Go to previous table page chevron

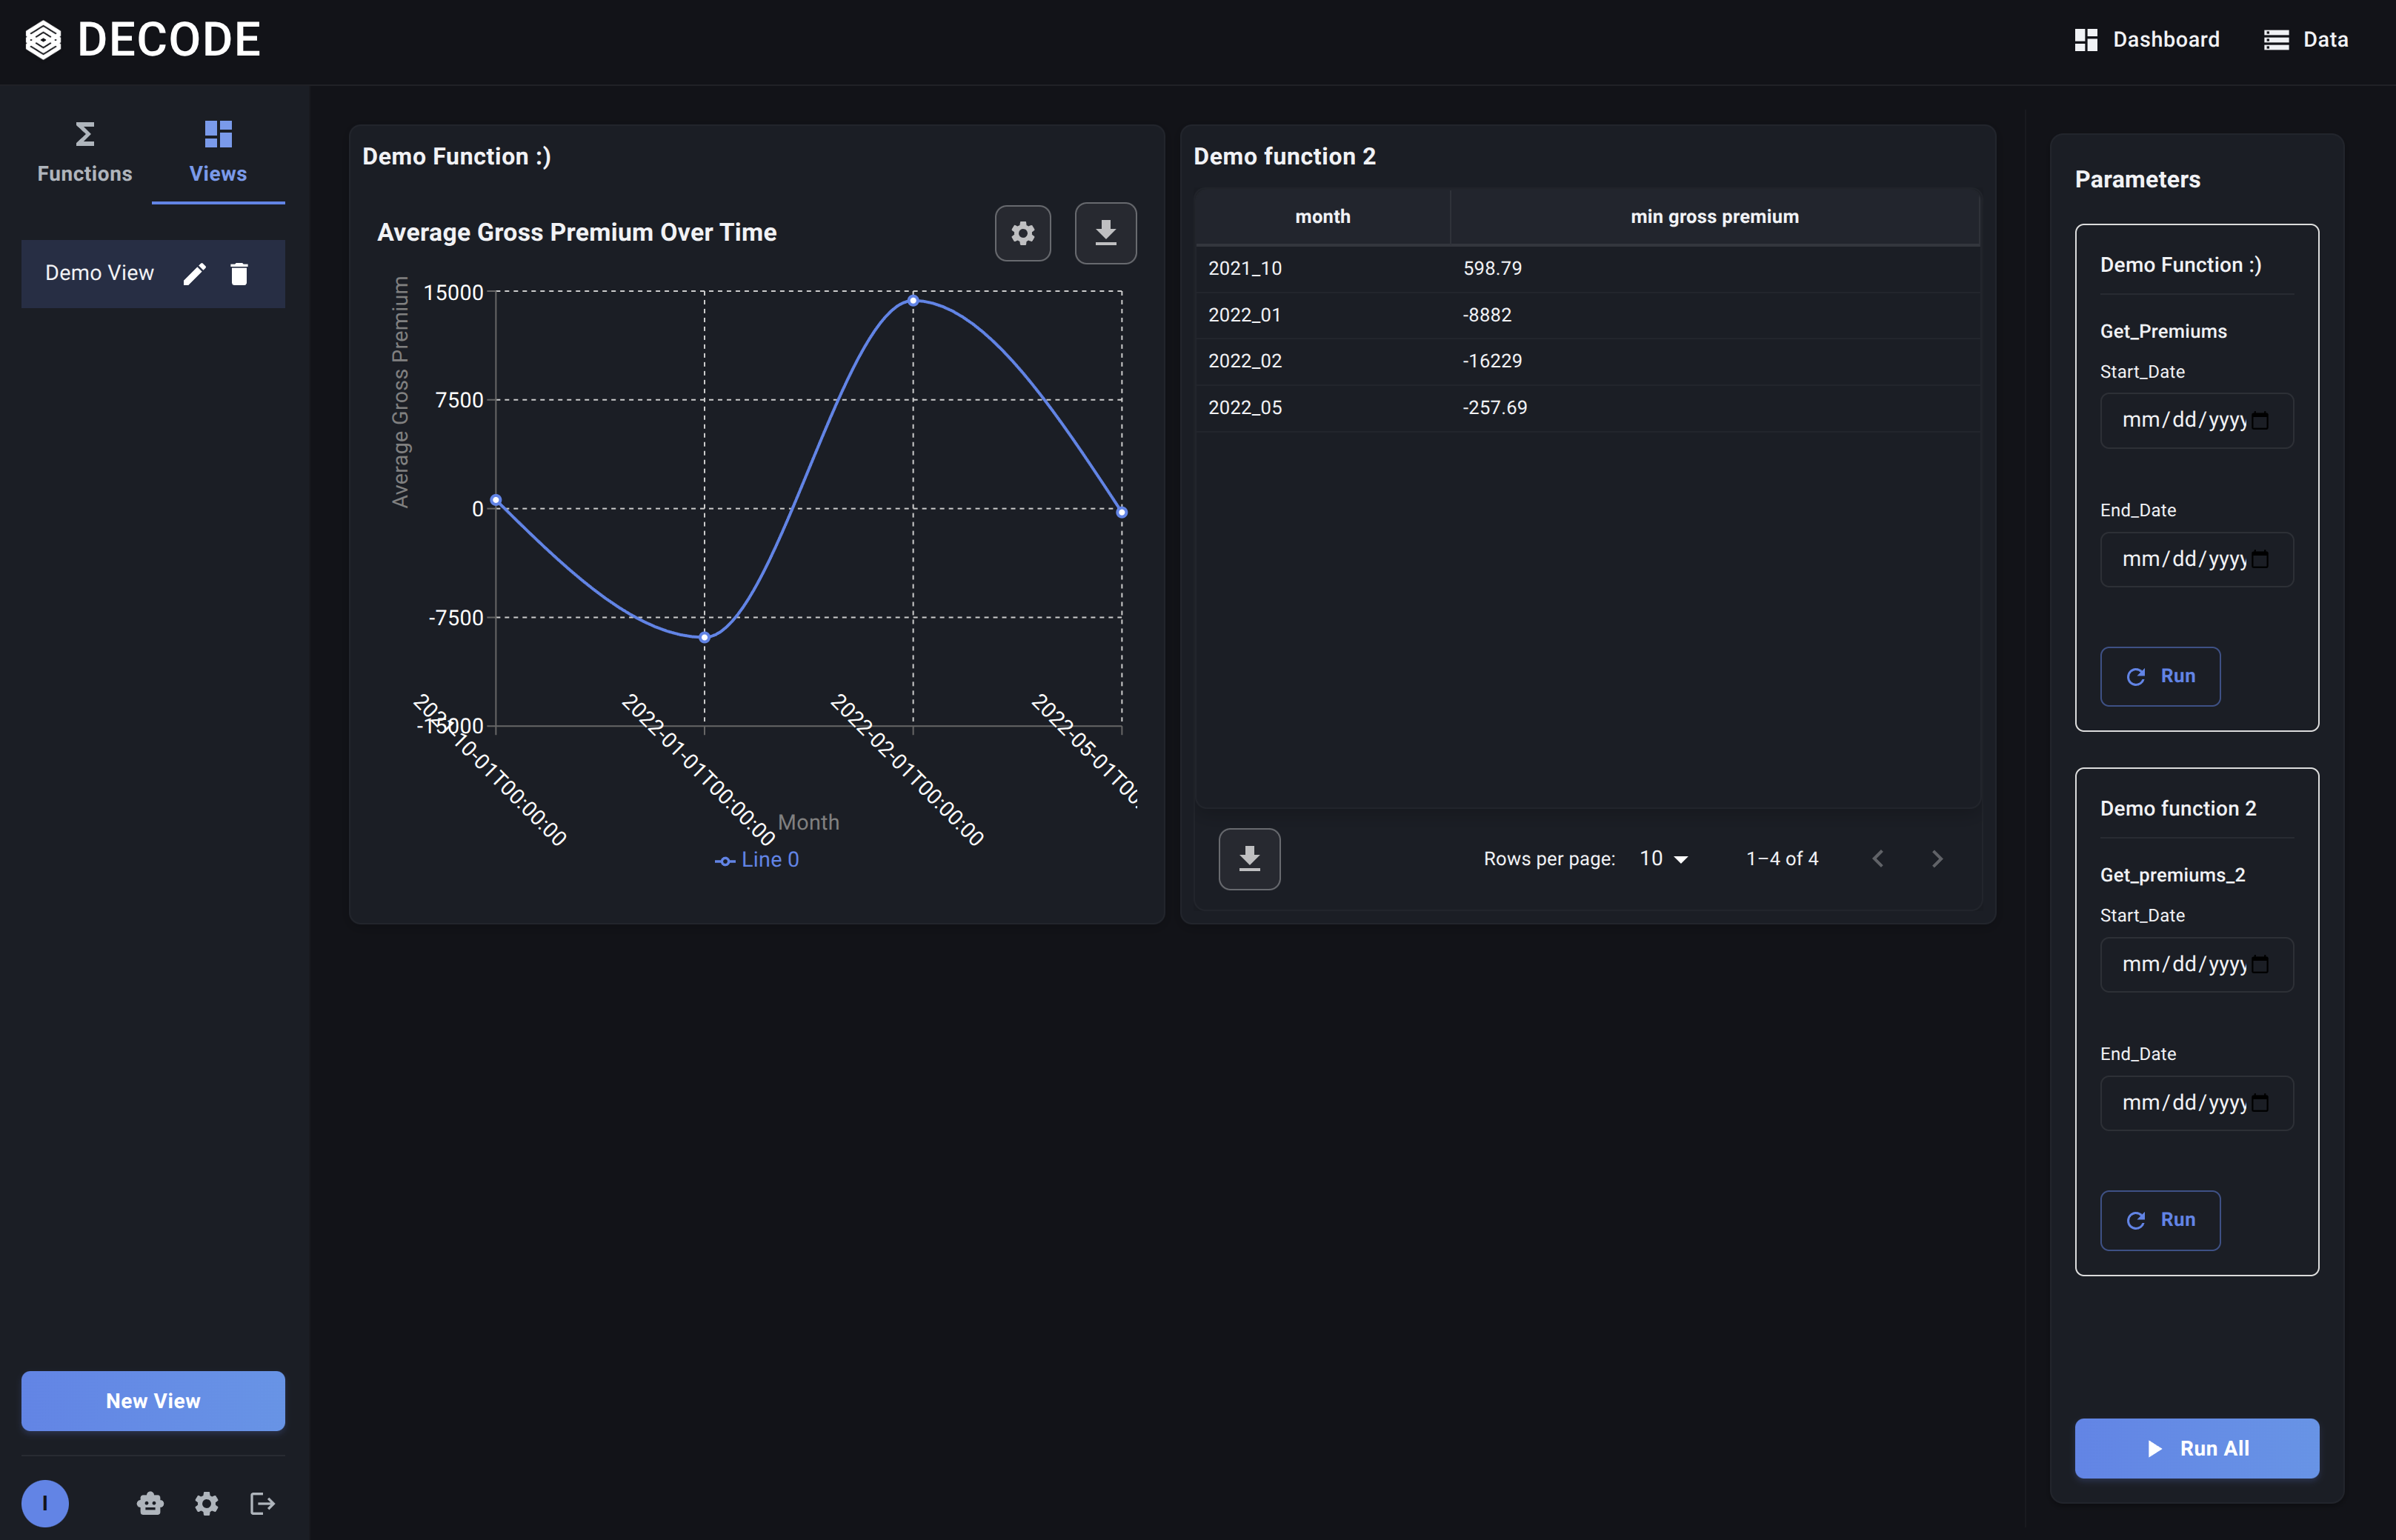tap(1878, 859)
